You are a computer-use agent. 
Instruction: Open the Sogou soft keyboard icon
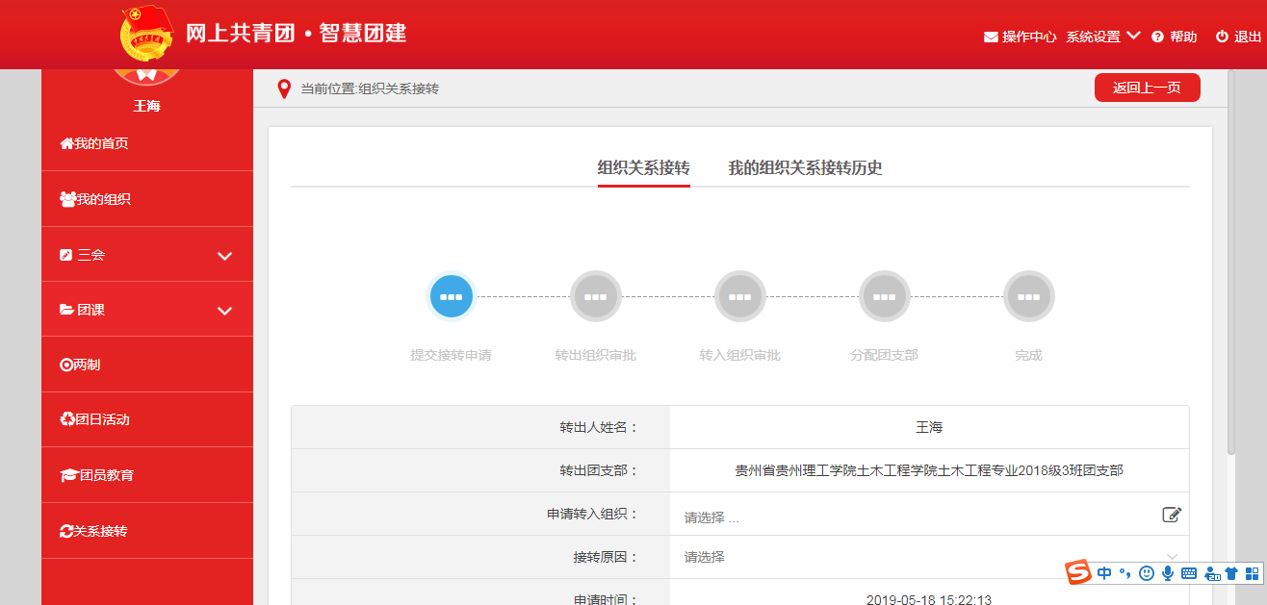click(x=1188, y=573)
